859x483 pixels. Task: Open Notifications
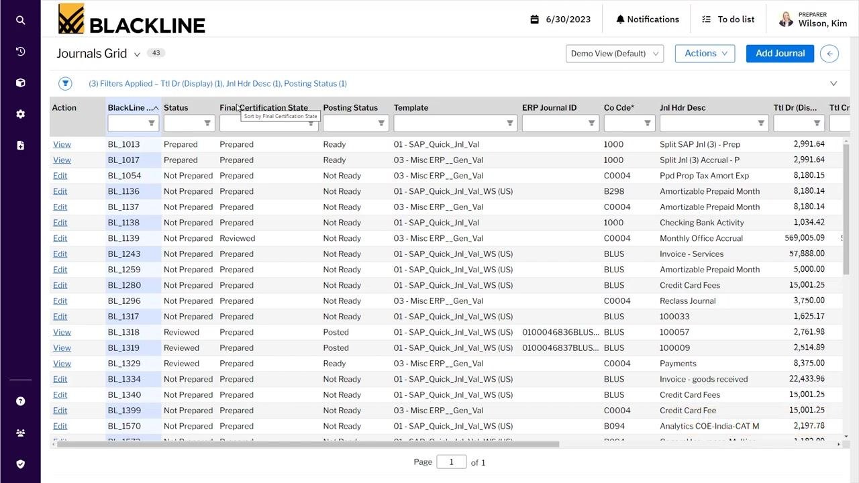[x=648, y=19]
